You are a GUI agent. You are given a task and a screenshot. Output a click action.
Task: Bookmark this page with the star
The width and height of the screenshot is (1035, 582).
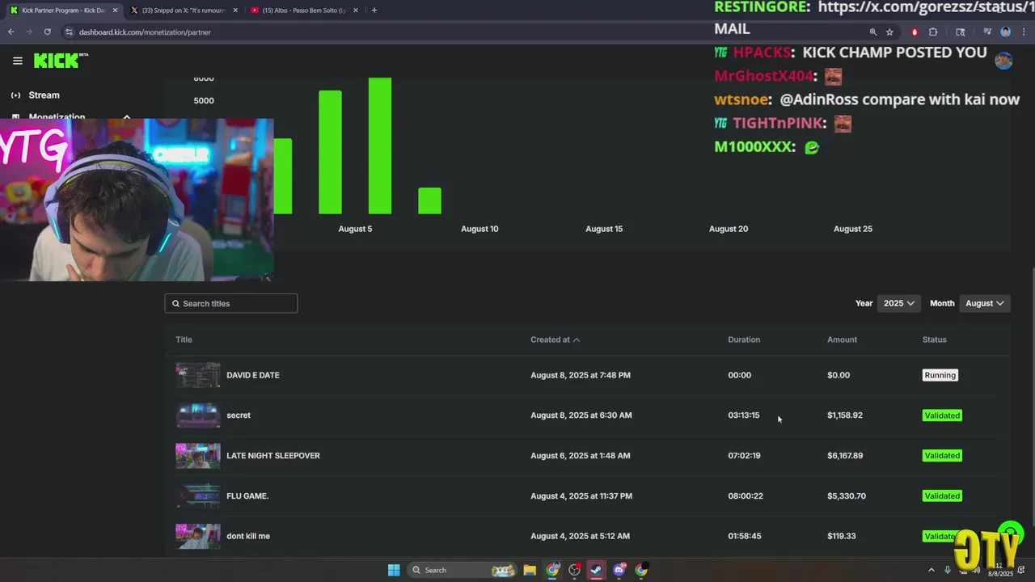point(889,32)
